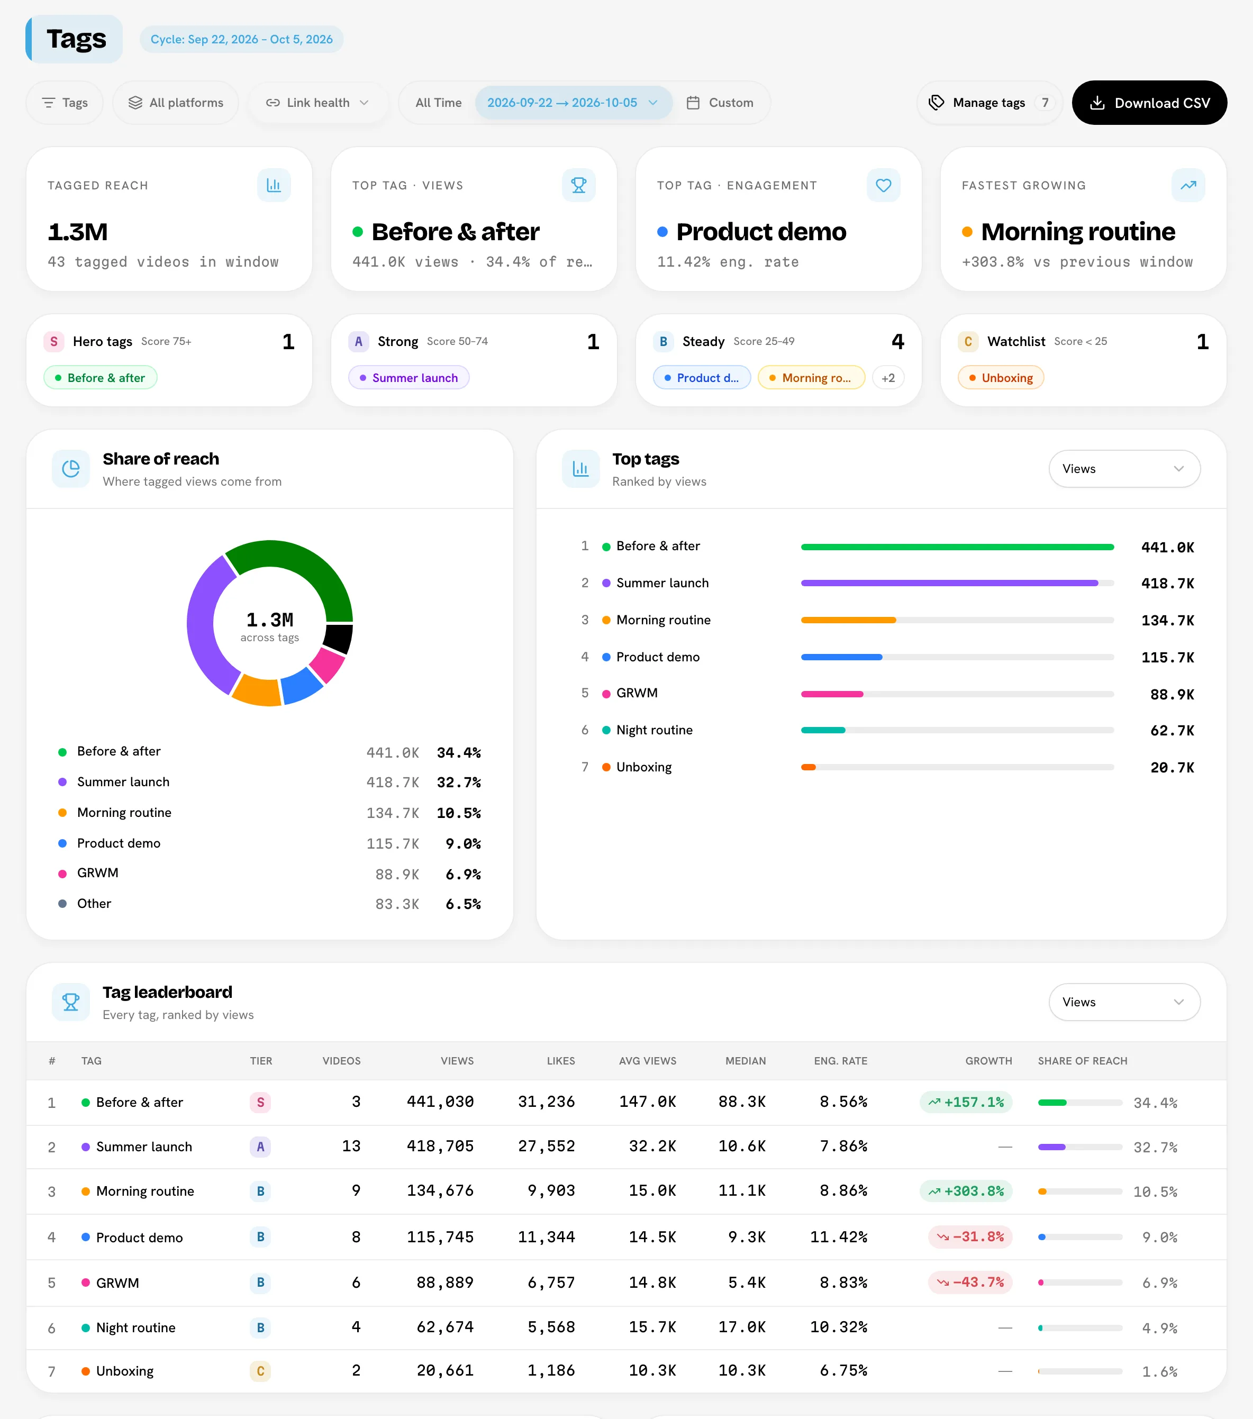The image size is (1253, 1419).
Task: Select the All Time range option
Action: tap(438, 103)
